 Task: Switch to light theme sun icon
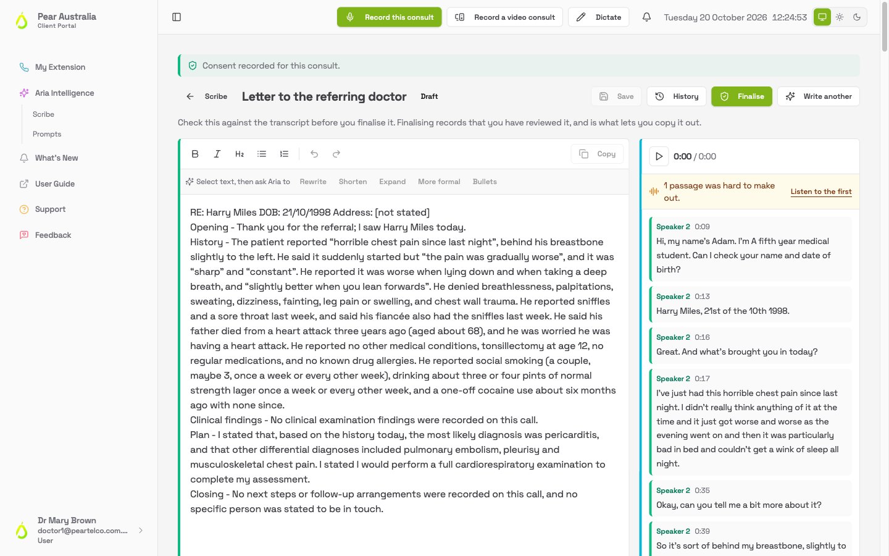(840, 17)
